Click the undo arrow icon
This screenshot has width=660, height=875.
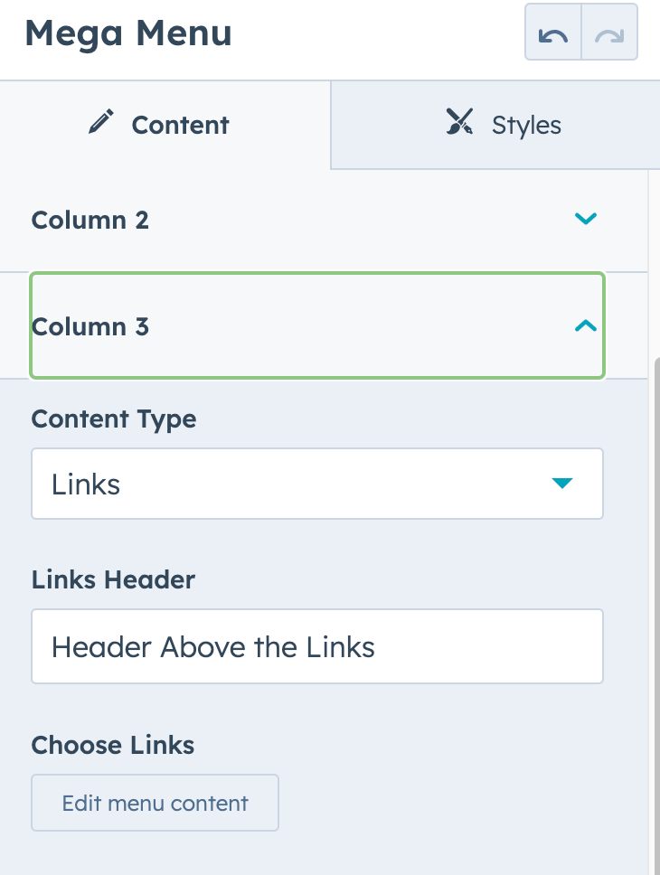click(x=553, y=35)
